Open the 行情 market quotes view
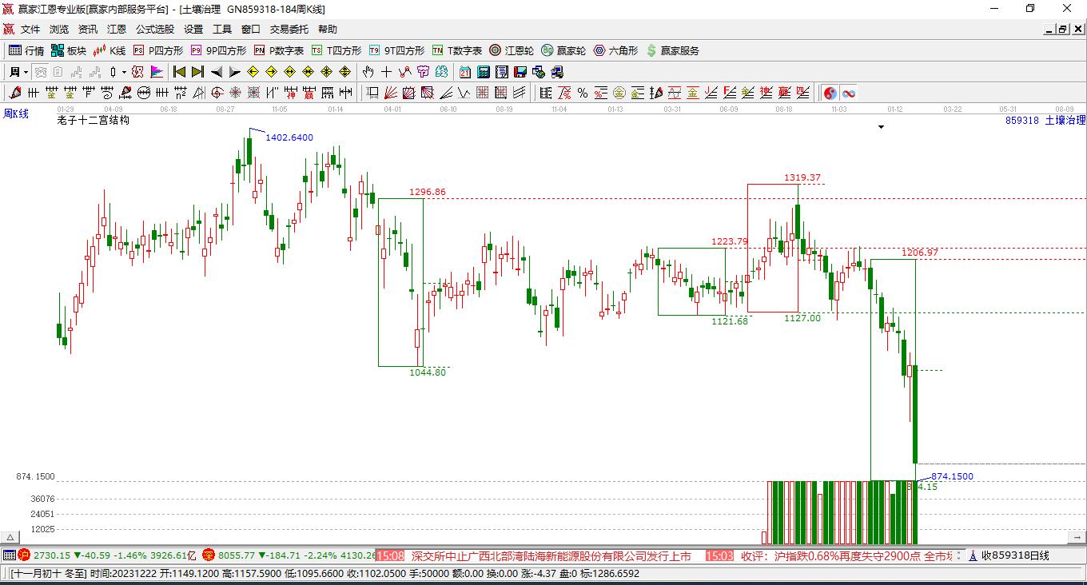The width and height of the screenshot is (1087, 585). (x=26, y=50)
